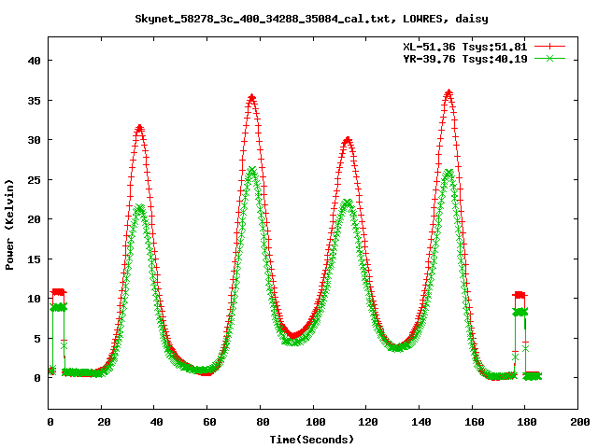Click the plot title Skynet_58278_3c_400_34288_35084_cal.txt
Image resolution: width=598 pixels, height=448 pixels.
[x=263, y=19]
